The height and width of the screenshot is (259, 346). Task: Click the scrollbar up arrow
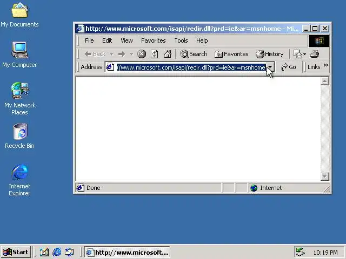coord(324,81)
